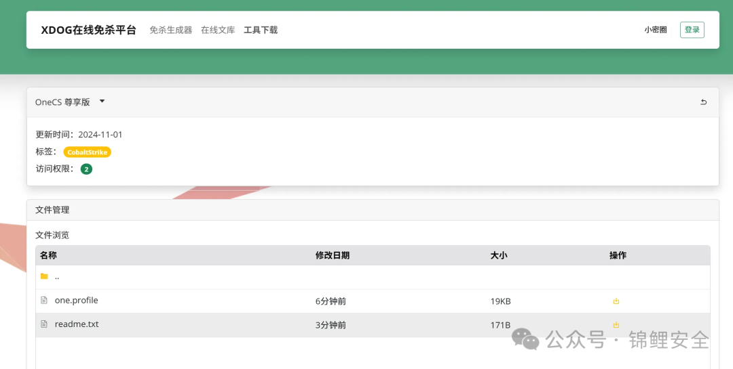The height and width of the screenshot is (369, 733).
Task: Open the parent folder icon
Action: tap(44, 276)
